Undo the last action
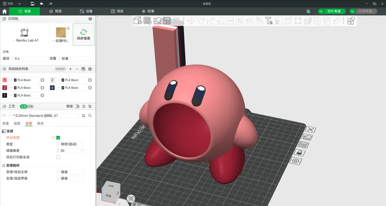The image size is (386, 206). coord(42,4)
